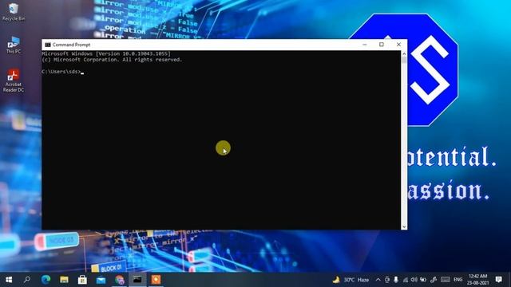Click the Command Prompt scrollbar thumb
Viewport: 511px width, 287px height.
pos(404,60)
